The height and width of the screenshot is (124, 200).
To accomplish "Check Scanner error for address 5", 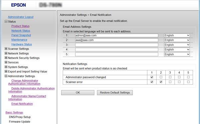I will [188, 82].
